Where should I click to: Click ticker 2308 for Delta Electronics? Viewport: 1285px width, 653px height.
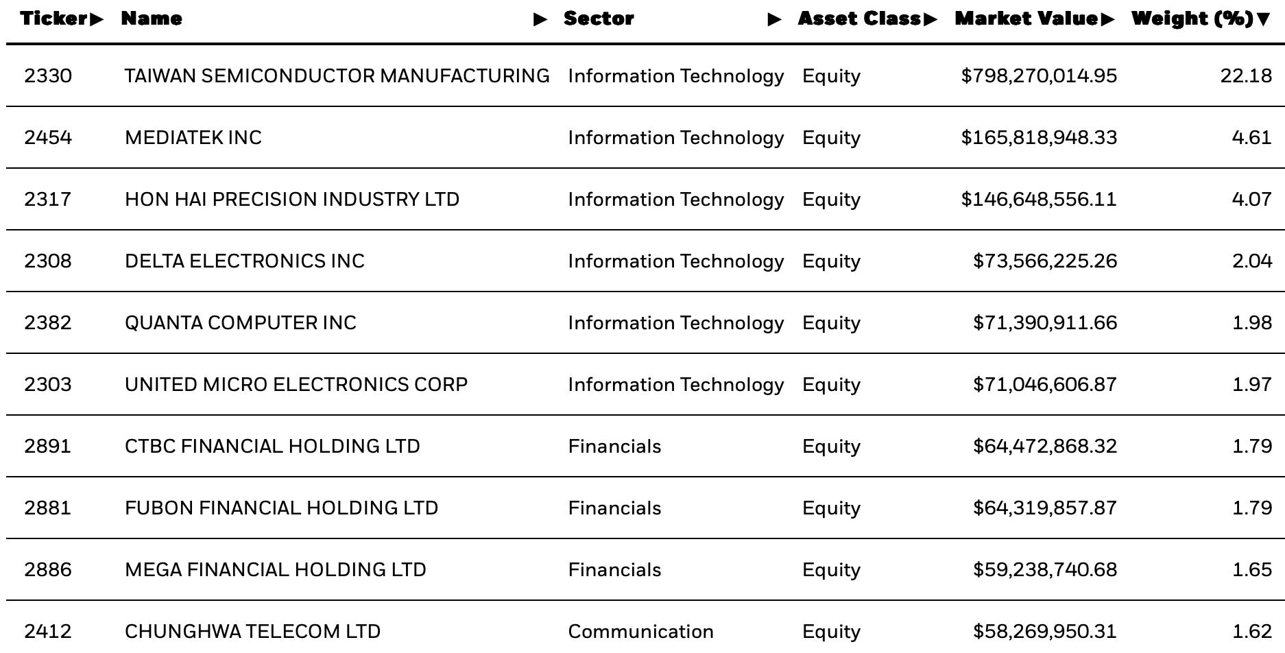[x=47, y=261]
